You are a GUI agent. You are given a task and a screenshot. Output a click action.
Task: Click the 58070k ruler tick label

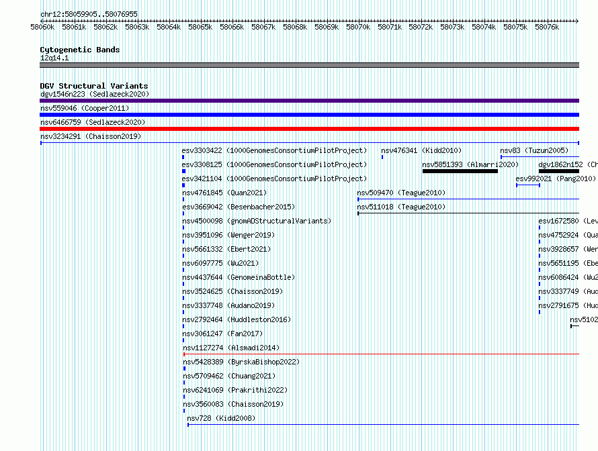click(358, 27)
